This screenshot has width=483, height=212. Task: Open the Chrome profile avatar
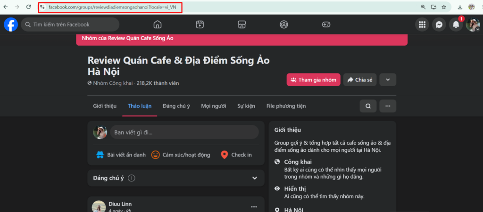[x=472, y=7]
